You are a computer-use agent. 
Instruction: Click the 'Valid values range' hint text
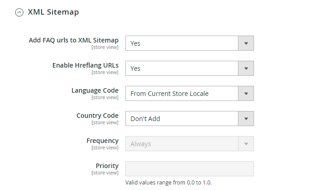(168, 183)
